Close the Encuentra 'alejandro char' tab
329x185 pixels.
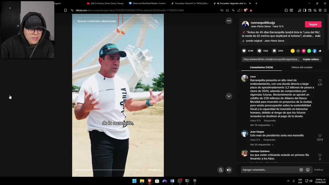(250, 3)
